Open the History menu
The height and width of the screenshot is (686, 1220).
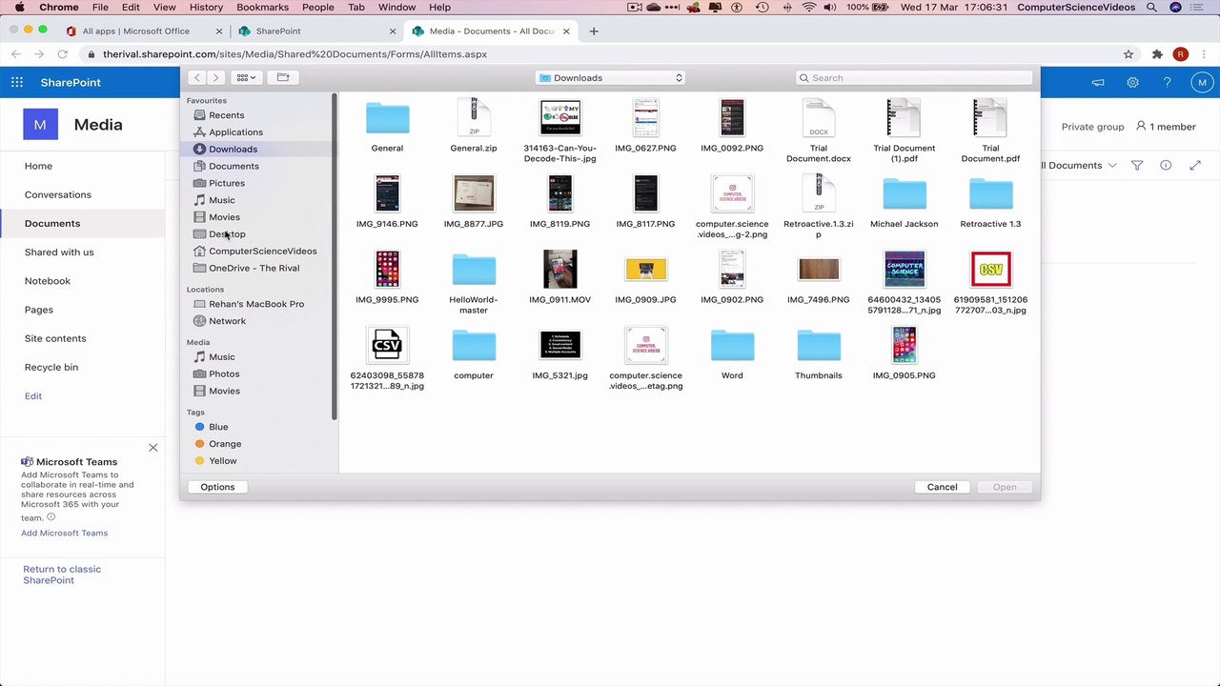coord(206,8)
